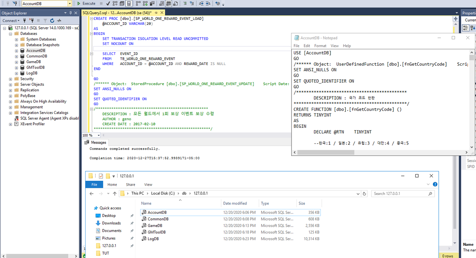Click the Cancel Executing Query stop icon
This screenshot has height=258, width=476.
click(x=101, y=3)
